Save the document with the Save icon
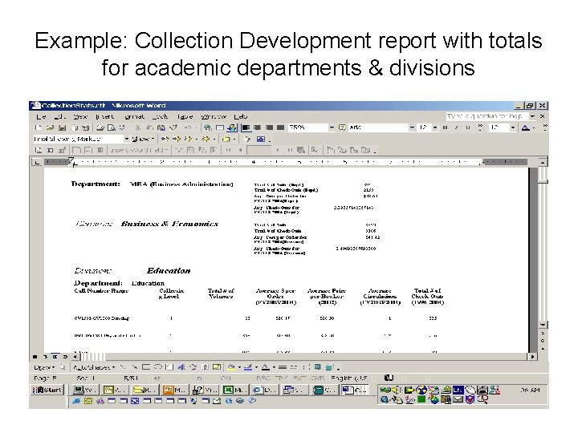The image size is (578, 433). click(x=63, y=127)
